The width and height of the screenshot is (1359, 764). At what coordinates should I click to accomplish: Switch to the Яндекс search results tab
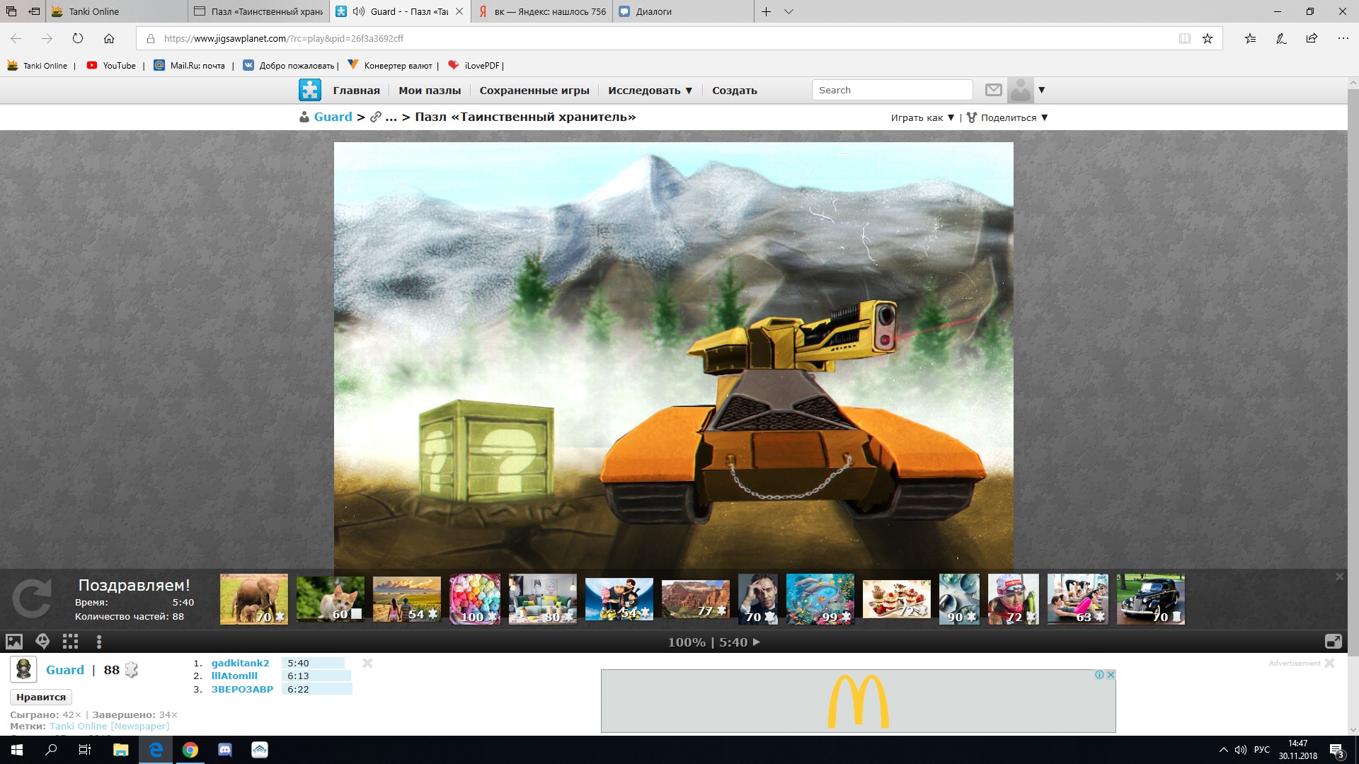[x=542, y=11]
